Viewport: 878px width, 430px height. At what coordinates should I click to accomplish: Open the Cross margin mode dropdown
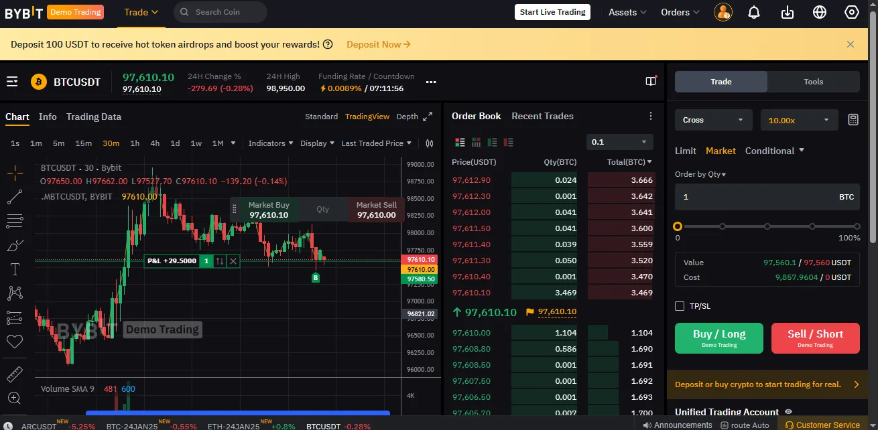(713, 121)
